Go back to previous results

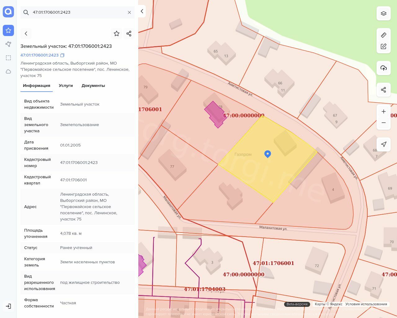(26, 34)
